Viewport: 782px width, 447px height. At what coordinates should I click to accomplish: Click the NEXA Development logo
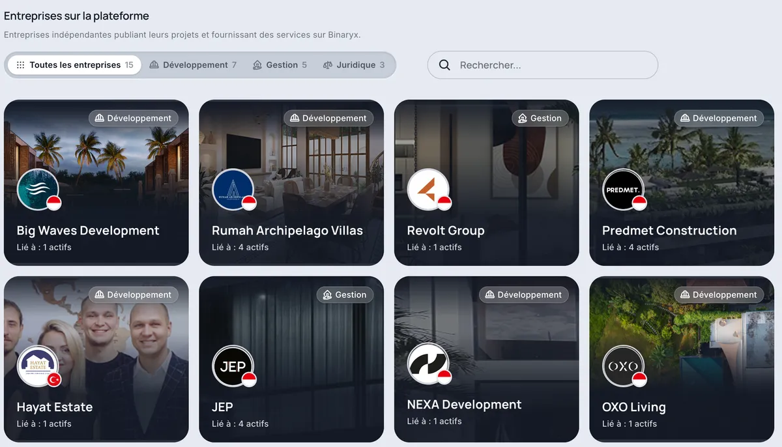[428, 364]
